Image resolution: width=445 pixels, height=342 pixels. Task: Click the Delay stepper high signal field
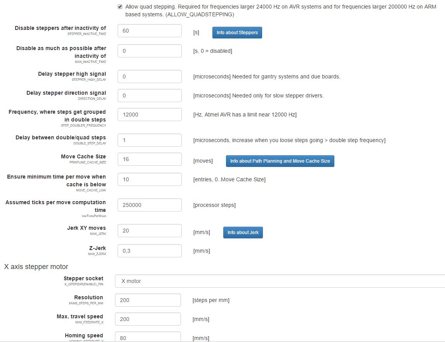(x=149, y=76)
